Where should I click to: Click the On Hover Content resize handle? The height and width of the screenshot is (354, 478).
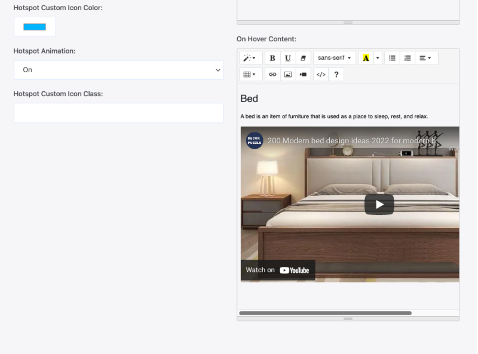tap(348, 319)
